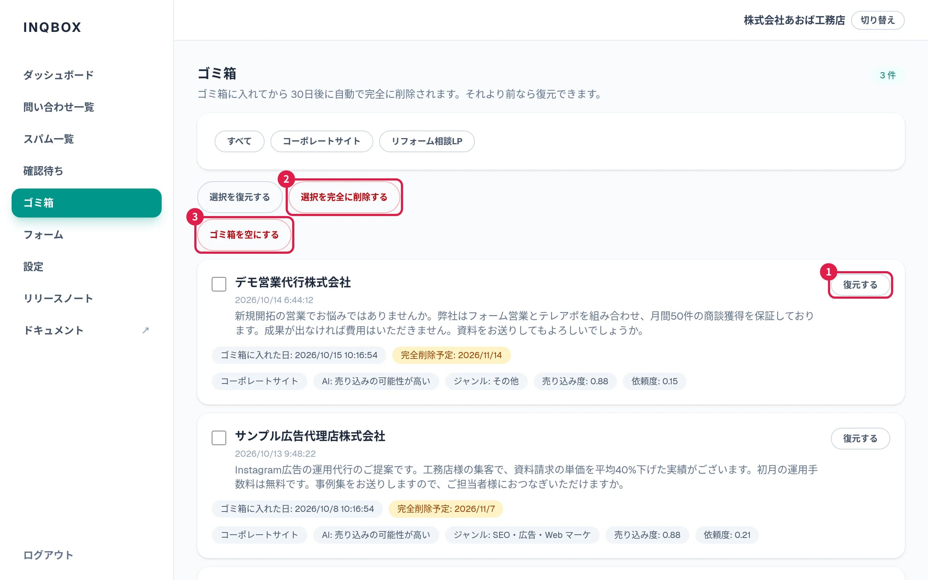
Task: Click 選択を復元する button
Action: point(240,197)
